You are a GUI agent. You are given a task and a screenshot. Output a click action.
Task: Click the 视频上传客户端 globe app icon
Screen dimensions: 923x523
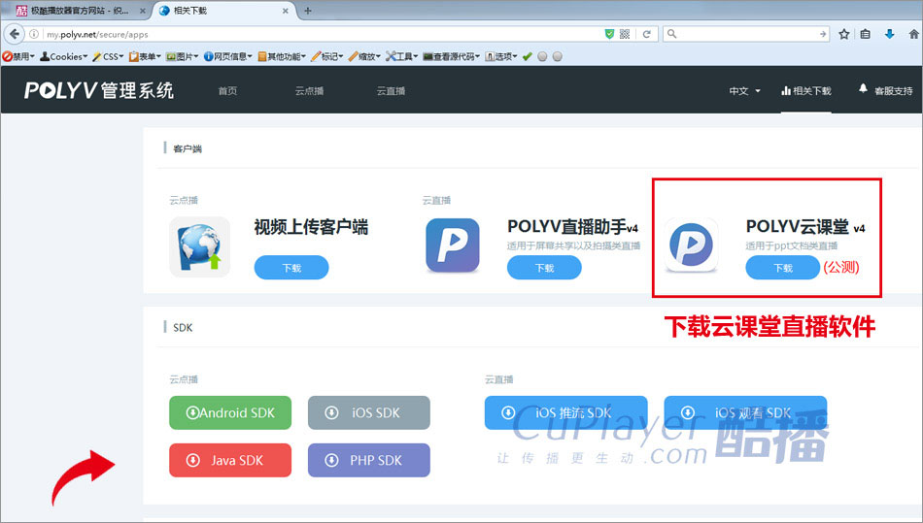point(199,246)
